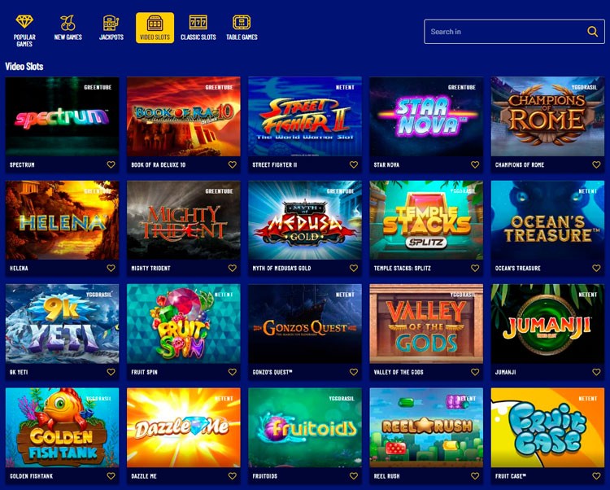Switch to the Classic Slots 777 tab
Viewport: 610px width, 490px height.
198,27
